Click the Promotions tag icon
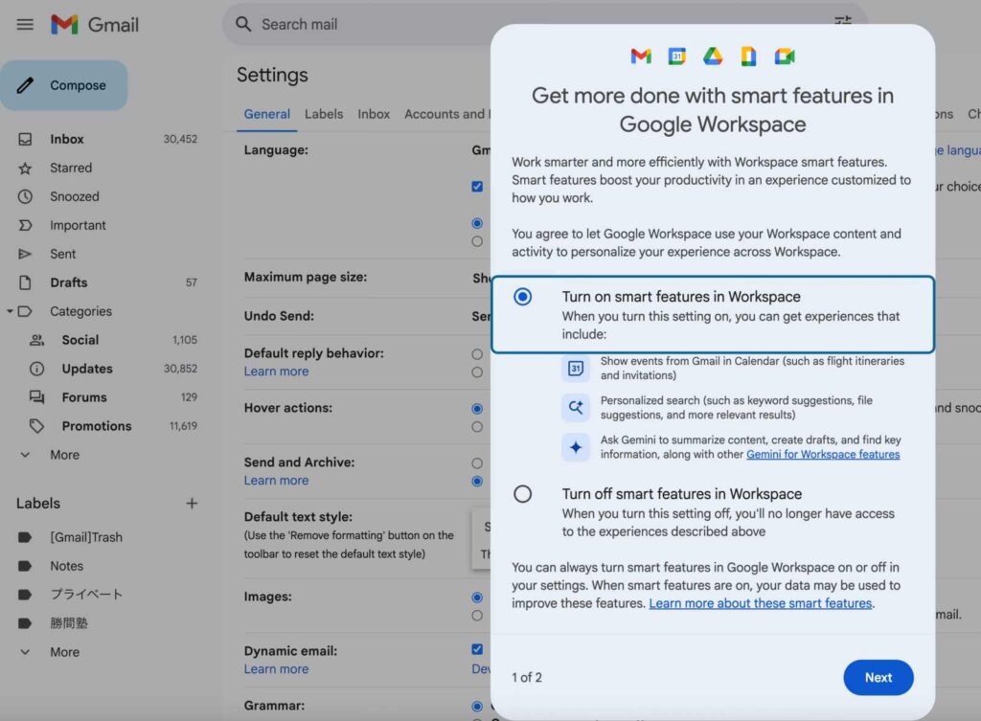 coord(37,426)
